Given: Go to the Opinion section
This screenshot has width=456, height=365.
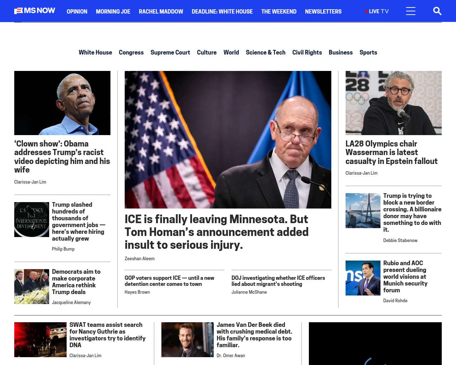Looking at the screenshot, I should coord(77,11).
